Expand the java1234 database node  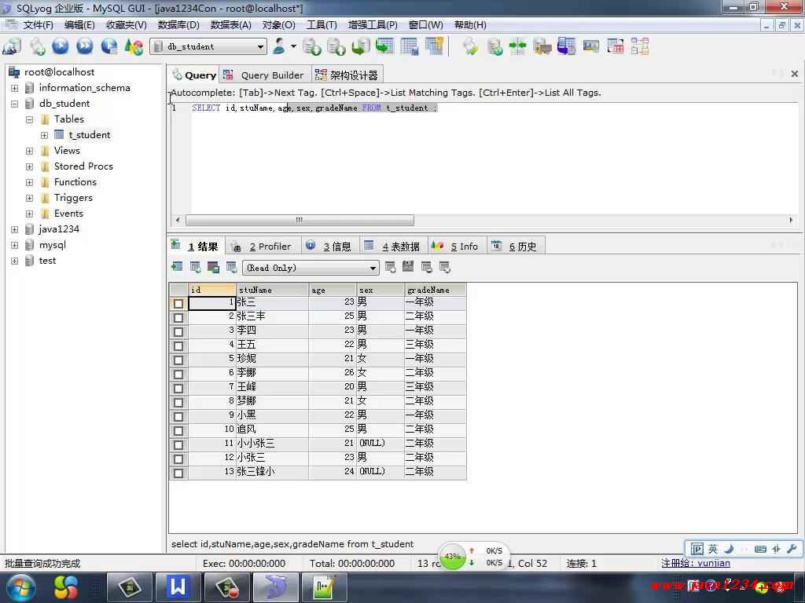click(14, 229)
